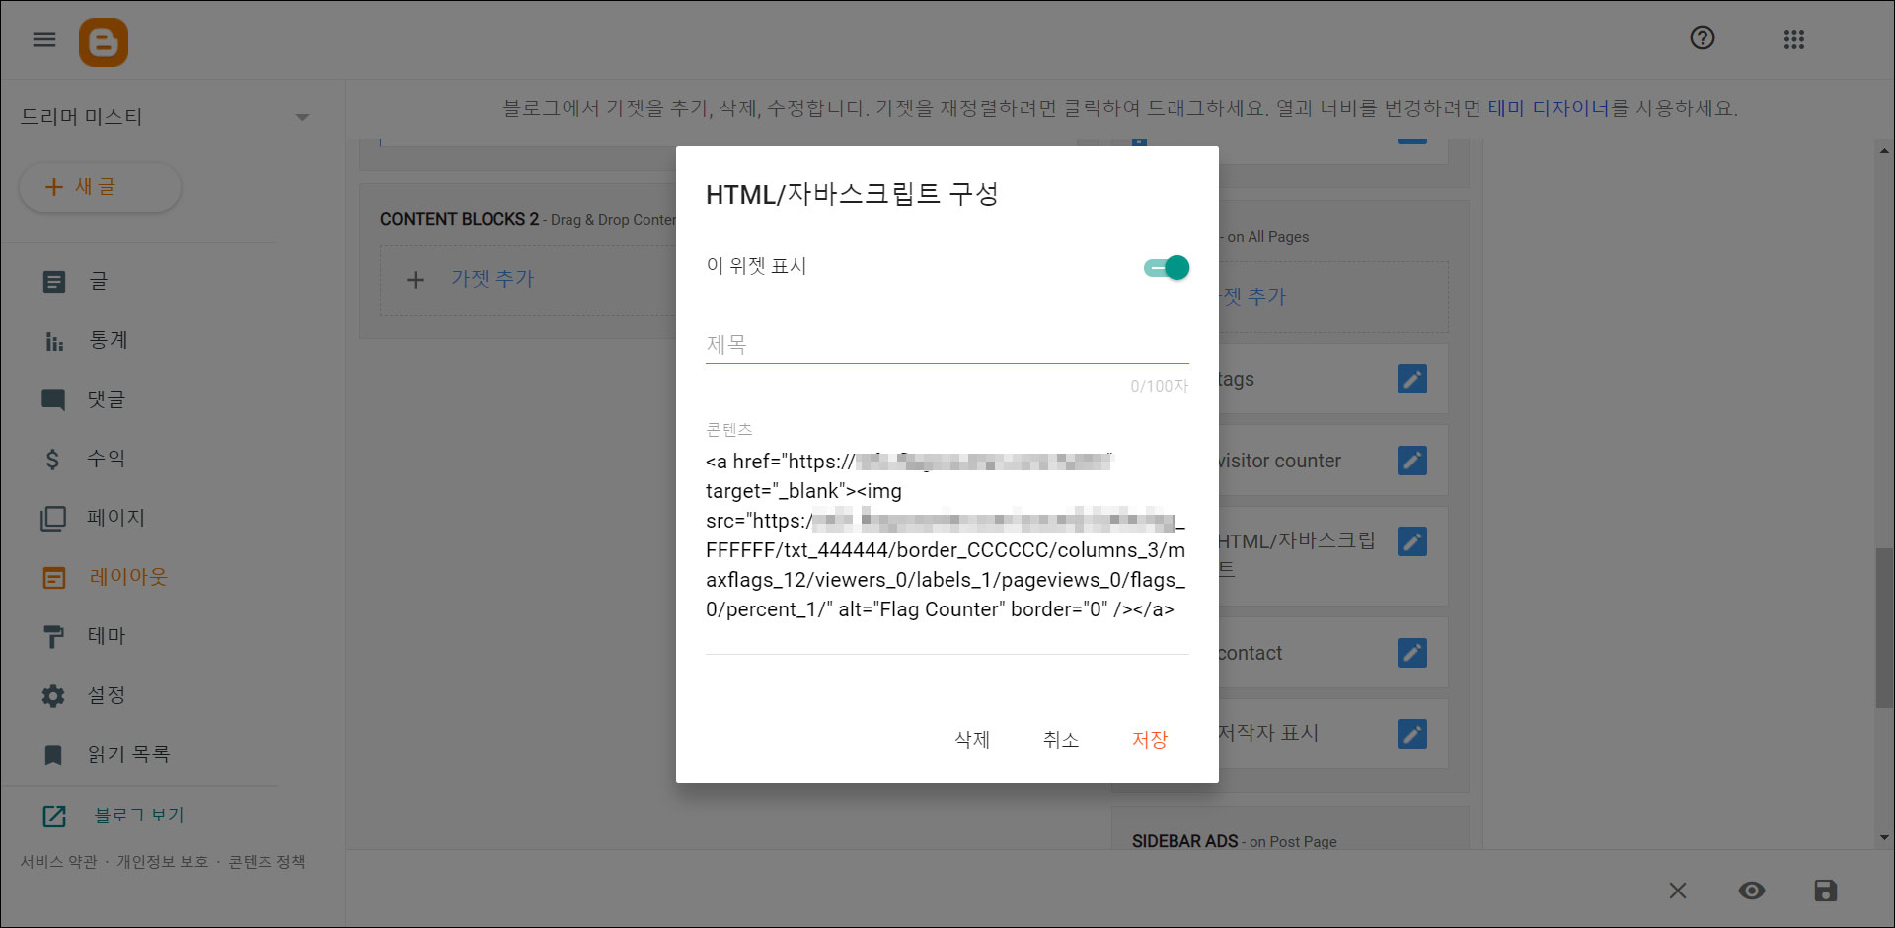
Task: Open the 테마 디자이너 link in the header
Action: tap(1549, 108)
